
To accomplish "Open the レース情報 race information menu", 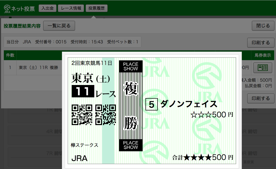I will (71, 8).
